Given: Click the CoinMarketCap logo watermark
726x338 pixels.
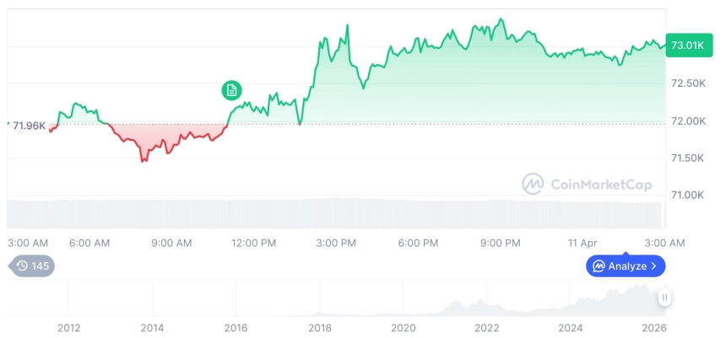Looking at the screenshot, I should (x=533, y=183).
